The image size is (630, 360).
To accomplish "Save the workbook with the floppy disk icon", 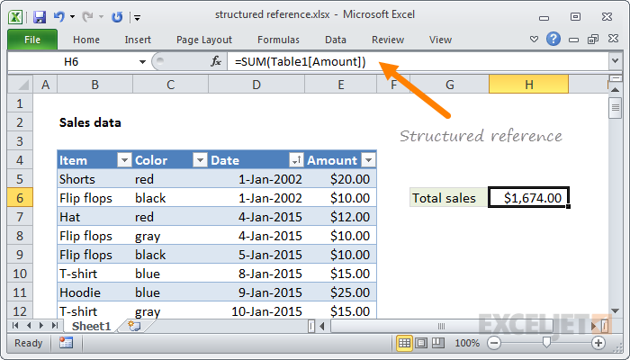I will pyautogui.click(x=40, y=17).
